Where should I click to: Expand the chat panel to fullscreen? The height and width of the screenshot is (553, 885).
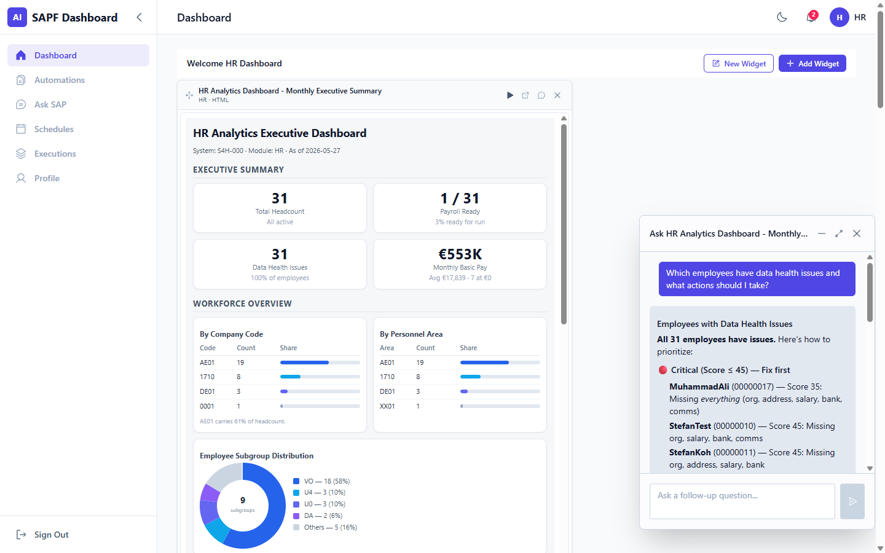(839, 233)
